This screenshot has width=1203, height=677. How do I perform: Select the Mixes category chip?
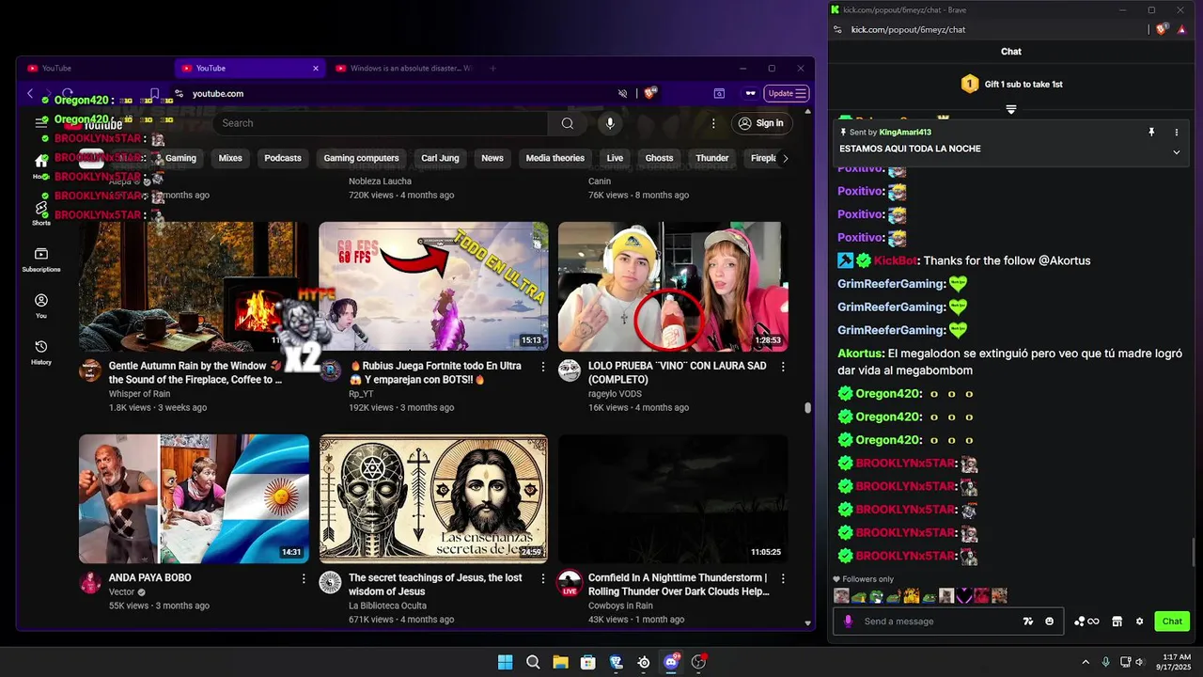click(230, 158)
